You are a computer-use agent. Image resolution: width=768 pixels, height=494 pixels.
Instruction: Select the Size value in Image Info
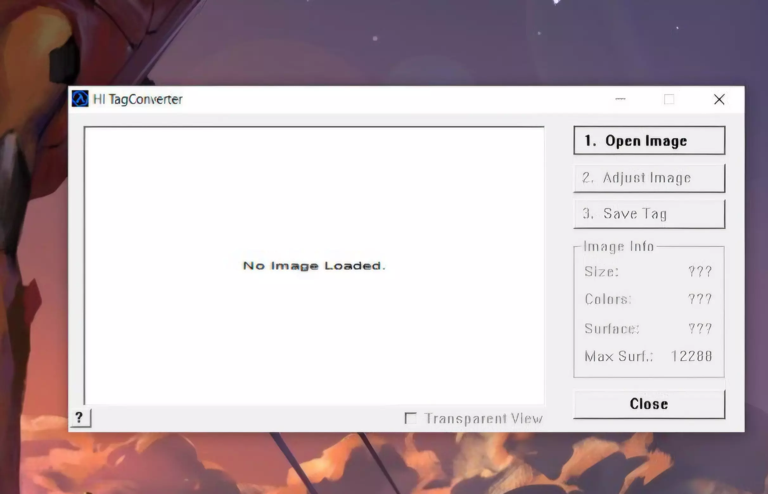(x=700, y=272)
